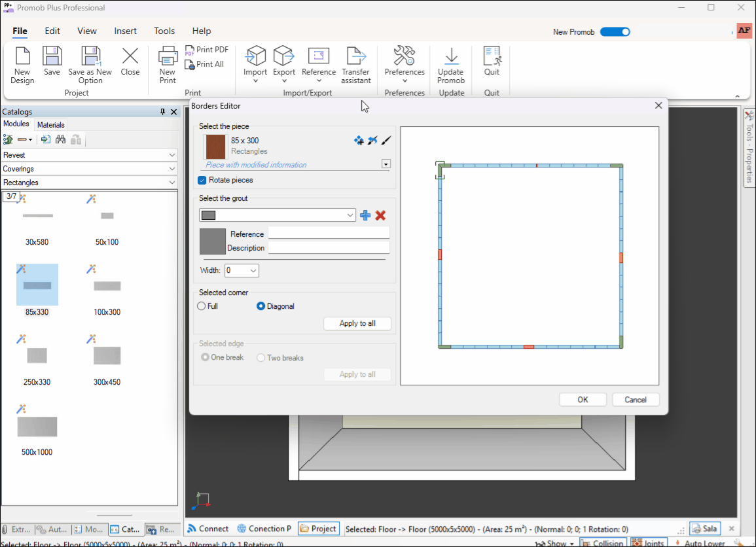This screenshot has height=547, width=756.
Task: Delete the grout with red X
Action: (380, 215)
